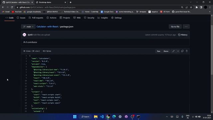Open GitHub Desktop from taskbar

click(126, 117)
